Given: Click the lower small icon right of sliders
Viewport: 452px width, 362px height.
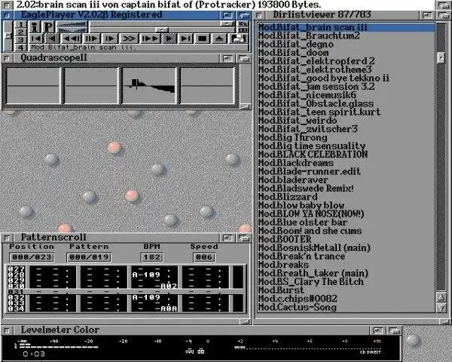Looking at the screenshot, I should 243,29.
